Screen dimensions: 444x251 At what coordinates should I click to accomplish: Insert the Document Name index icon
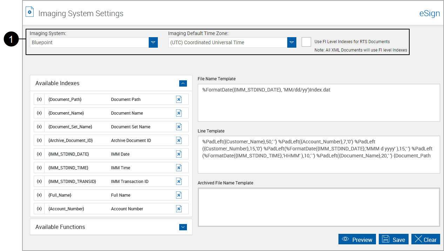179,113
